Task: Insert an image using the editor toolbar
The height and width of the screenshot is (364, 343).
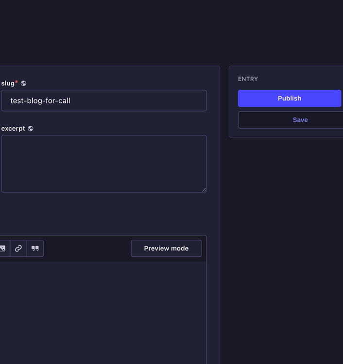Action: tap(3, 248)
